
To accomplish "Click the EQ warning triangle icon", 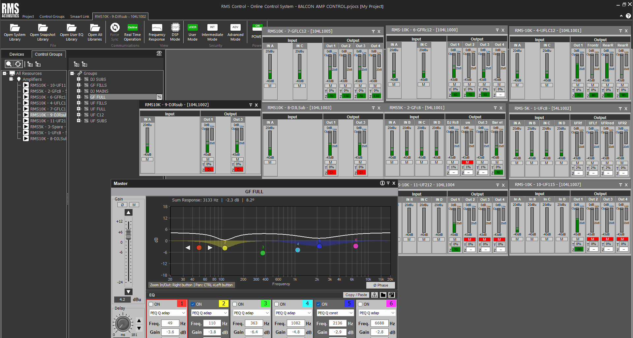I will point(375,295).
